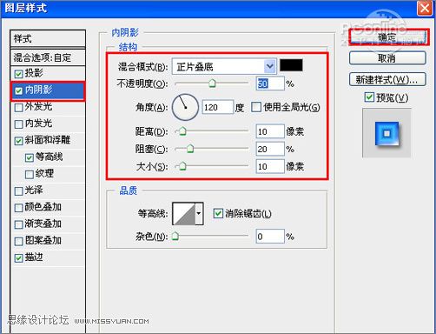Screen dimensions: 436x334
Task: Click the 杂色 input field showing 0
Action: (270, 237)
